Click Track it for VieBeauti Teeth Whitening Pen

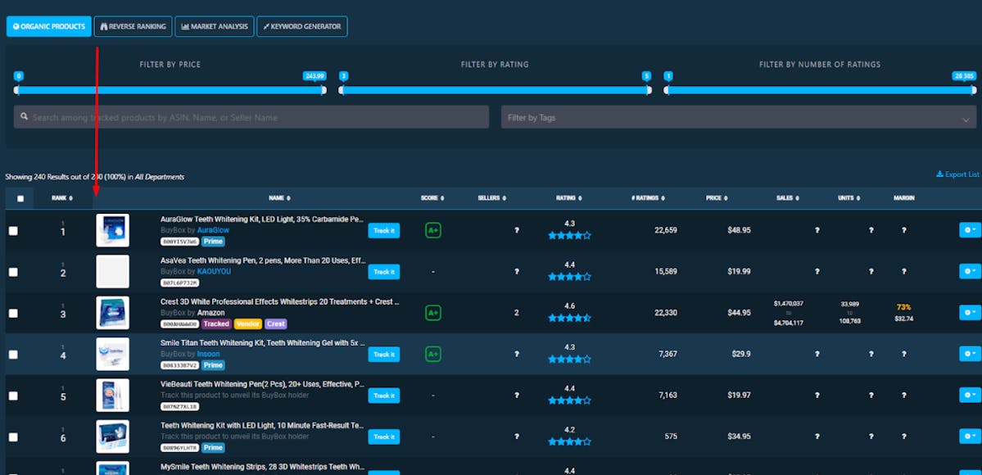point(384,396)
